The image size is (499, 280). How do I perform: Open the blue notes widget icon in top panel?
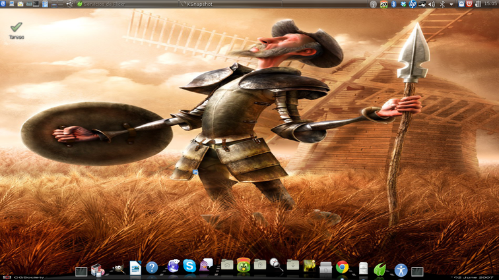click(45, 4)
